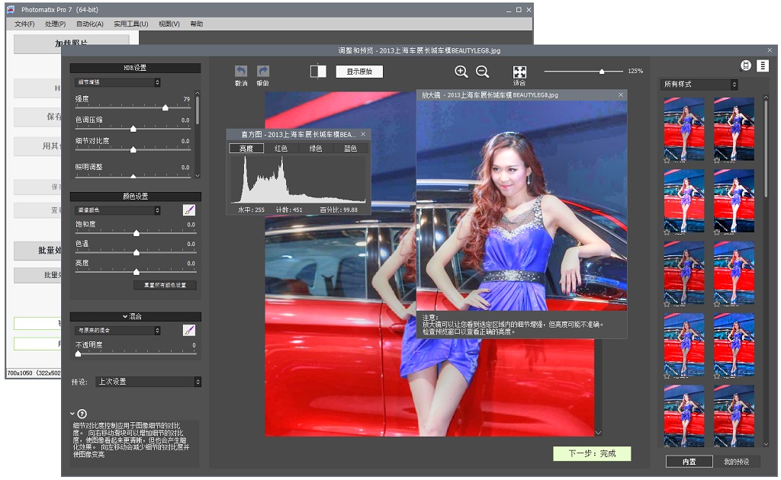Viewport: 781px width, 480px height.
Task: Click the Photomatix Pro app icon in title bar
Action: coord(11,9)
